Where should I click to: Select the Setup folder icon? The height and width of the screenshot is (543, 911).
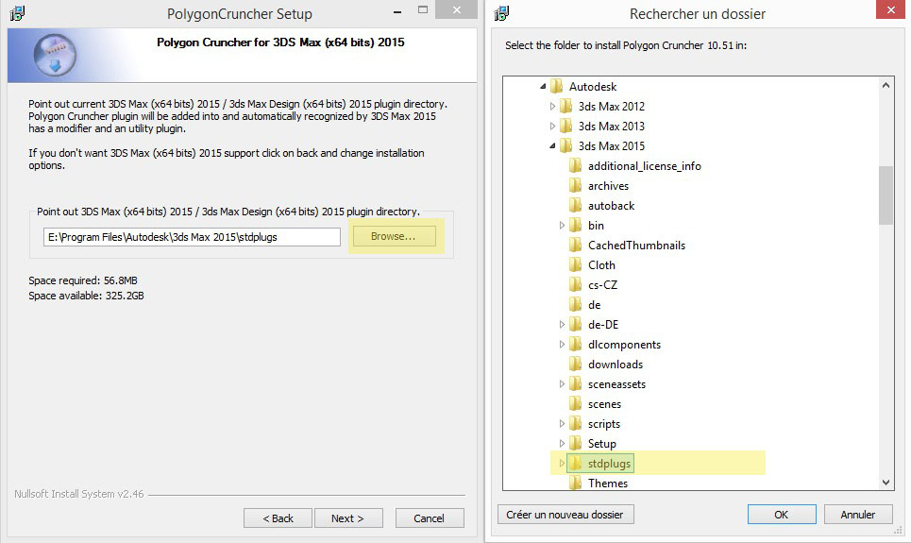pos(575,444)
